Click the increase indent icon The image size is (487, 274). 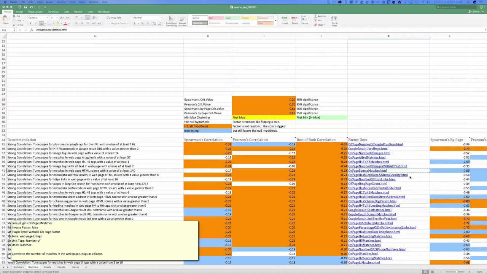[99, 24]
